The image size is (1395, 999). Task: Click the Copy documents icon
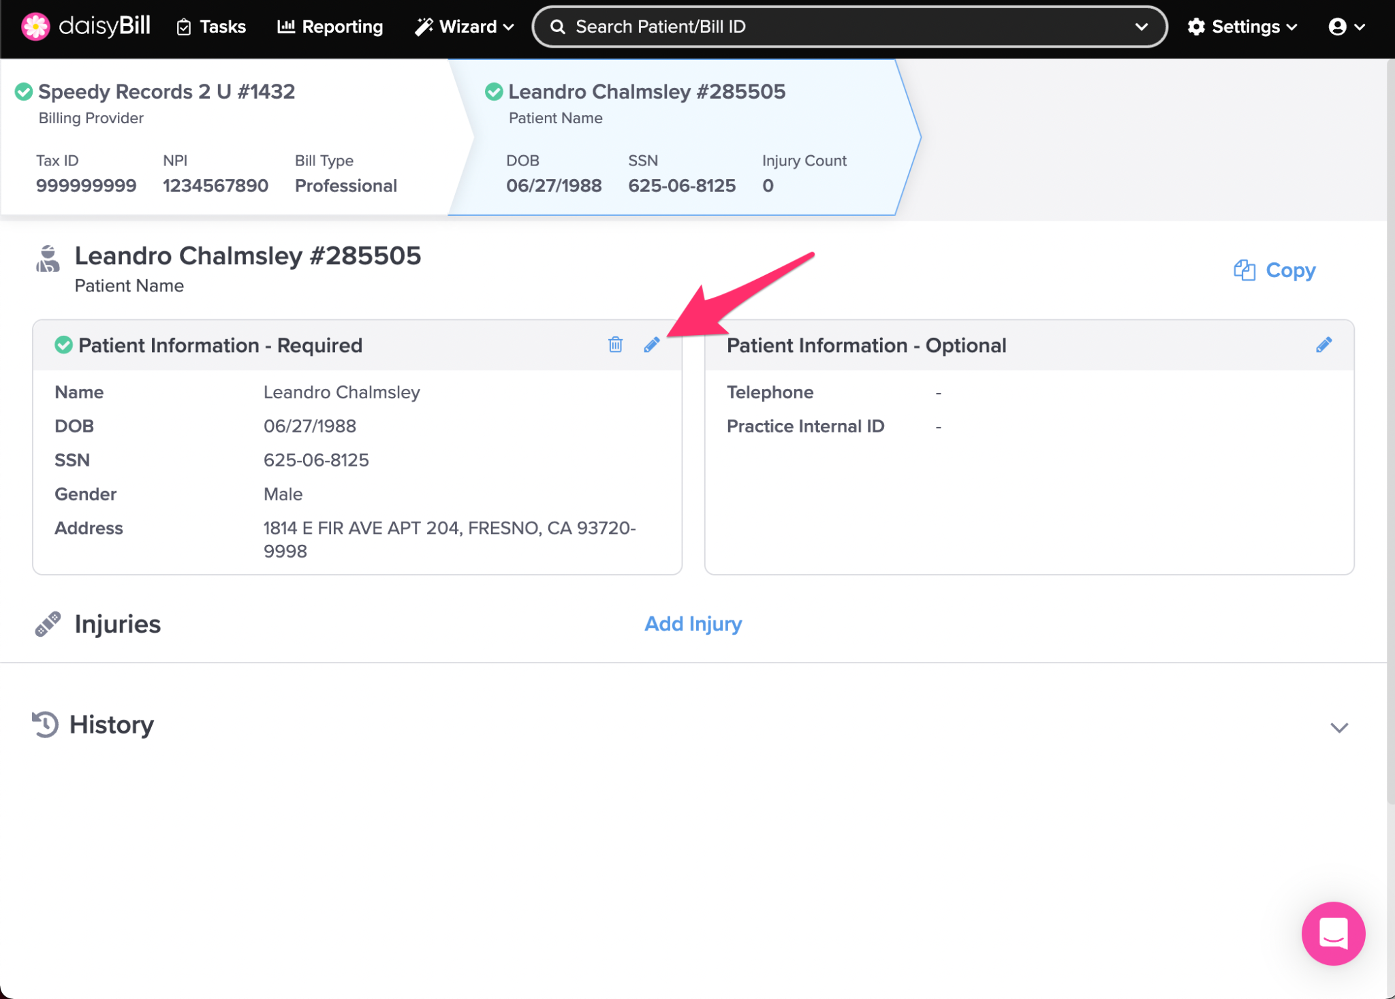(x=1244, y=270)
